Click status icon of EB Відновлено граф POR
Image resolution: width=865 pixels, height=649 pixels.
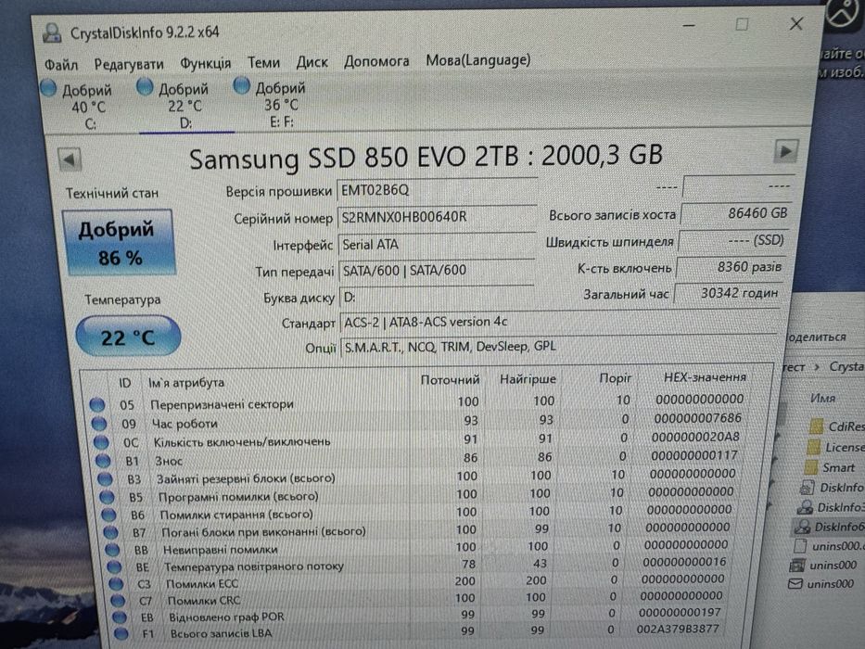click(x=120, y=617)
